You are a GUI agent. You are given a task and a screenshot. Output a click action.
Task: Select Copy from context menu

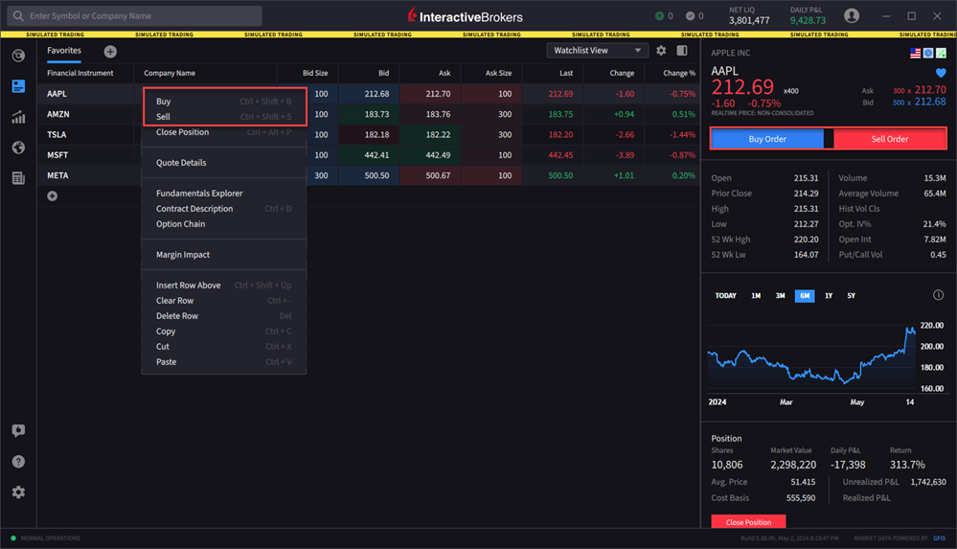click(223, 331)
